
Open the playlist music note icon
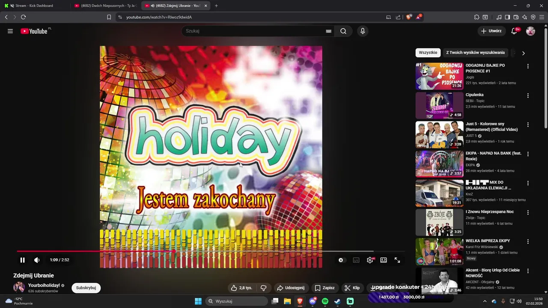(x=499, y=17)
